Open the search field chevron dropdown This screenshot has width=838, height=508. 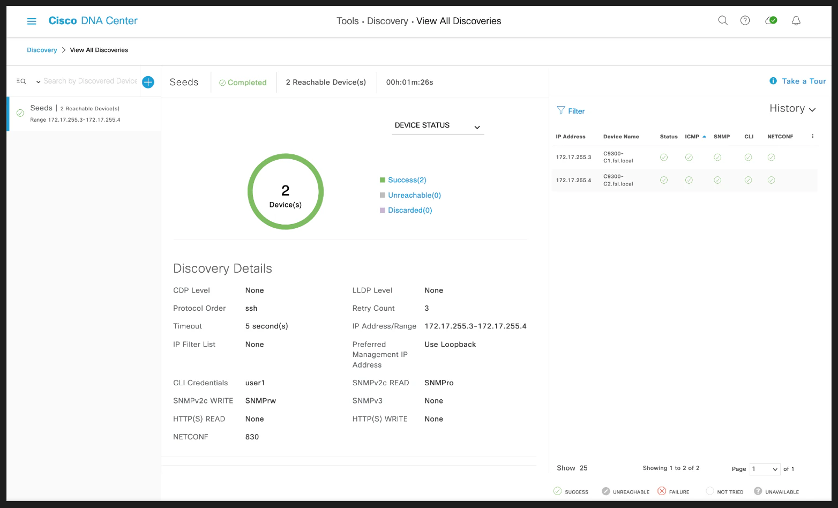click(39, 82)
